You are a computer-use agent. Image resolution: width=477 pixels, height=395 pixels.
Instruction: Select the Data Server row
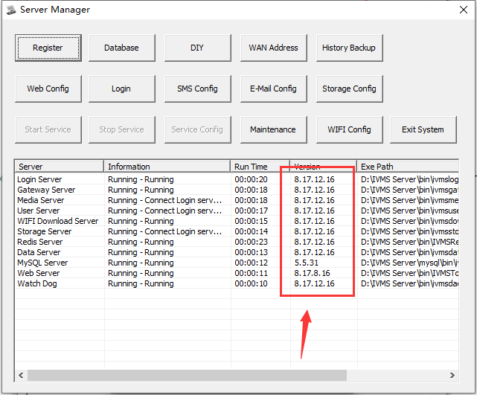[237, 252]
